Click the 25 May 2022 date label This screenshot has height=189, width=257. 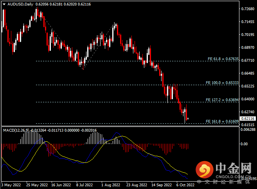pos(37,185)
